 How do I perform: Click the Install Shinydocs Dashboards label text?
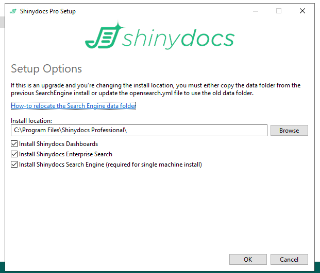(x=58, y=144)
